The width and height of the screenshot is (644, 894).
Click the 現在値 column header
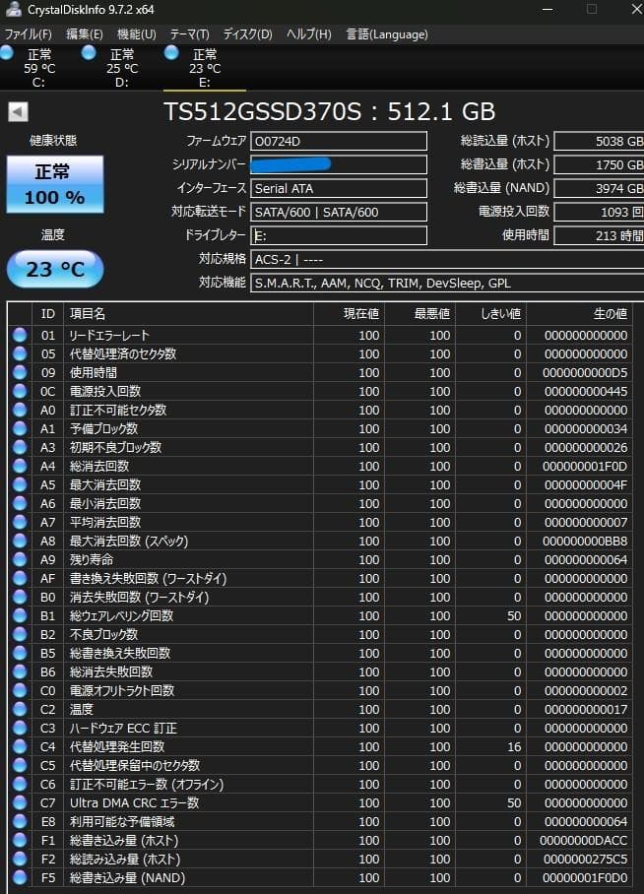click(x=349, y=313)
